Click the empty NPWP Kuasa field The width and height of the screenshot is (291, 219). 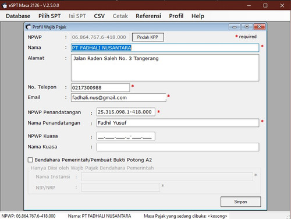[126, 136]
